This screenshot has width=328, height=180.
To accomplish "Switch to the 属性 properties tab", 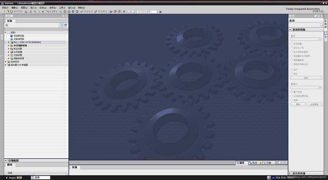I will click(x=242, y=163).
